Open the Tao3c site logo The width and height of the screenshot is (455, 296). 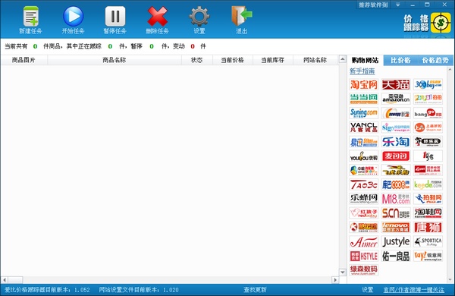click(x=364, y=184)
